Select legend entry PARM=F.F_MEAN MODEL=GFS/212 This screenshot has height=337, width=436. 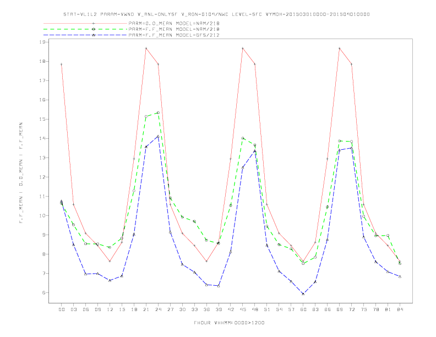(x=174, y=35)
